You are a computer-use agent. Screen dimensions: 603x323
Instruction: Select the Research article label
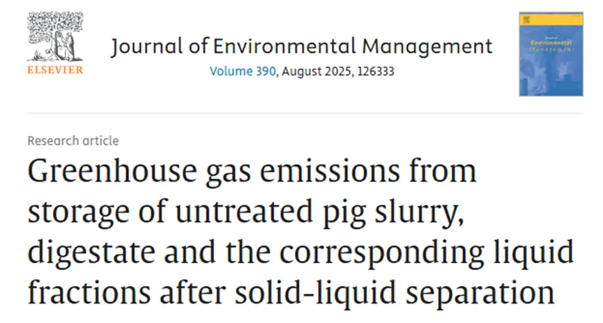click(x=73, y=141)
